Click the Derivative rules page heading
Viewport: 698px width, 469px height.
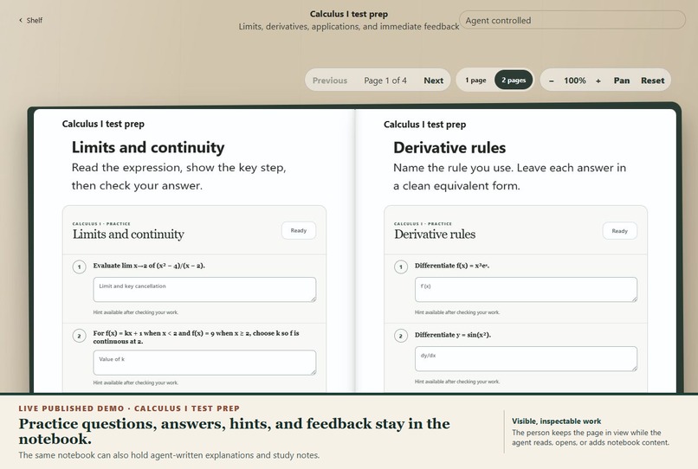pyautogui.click(x=449, y=148)
